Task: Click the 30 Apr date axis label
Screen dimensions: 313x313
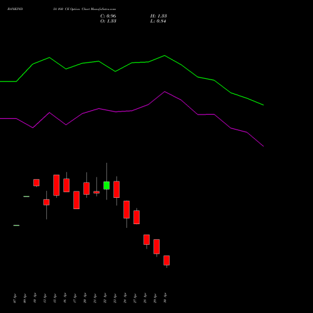Action: click(x=165, y=298)
